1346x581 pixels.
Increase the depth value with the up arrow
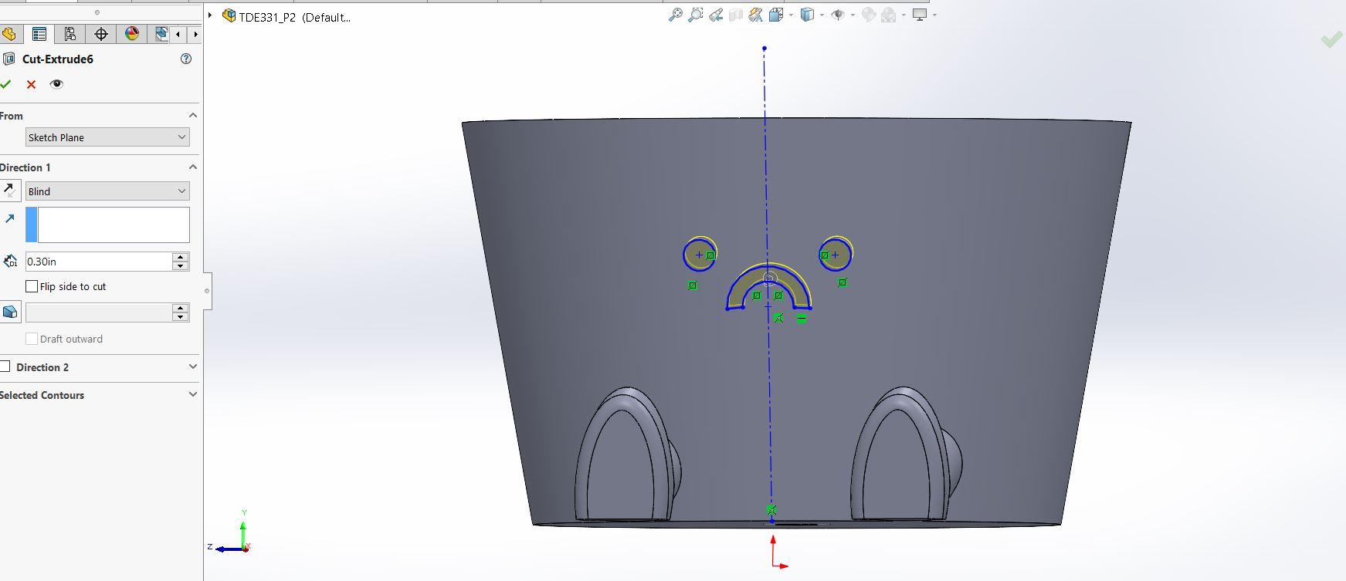(181, 257)
